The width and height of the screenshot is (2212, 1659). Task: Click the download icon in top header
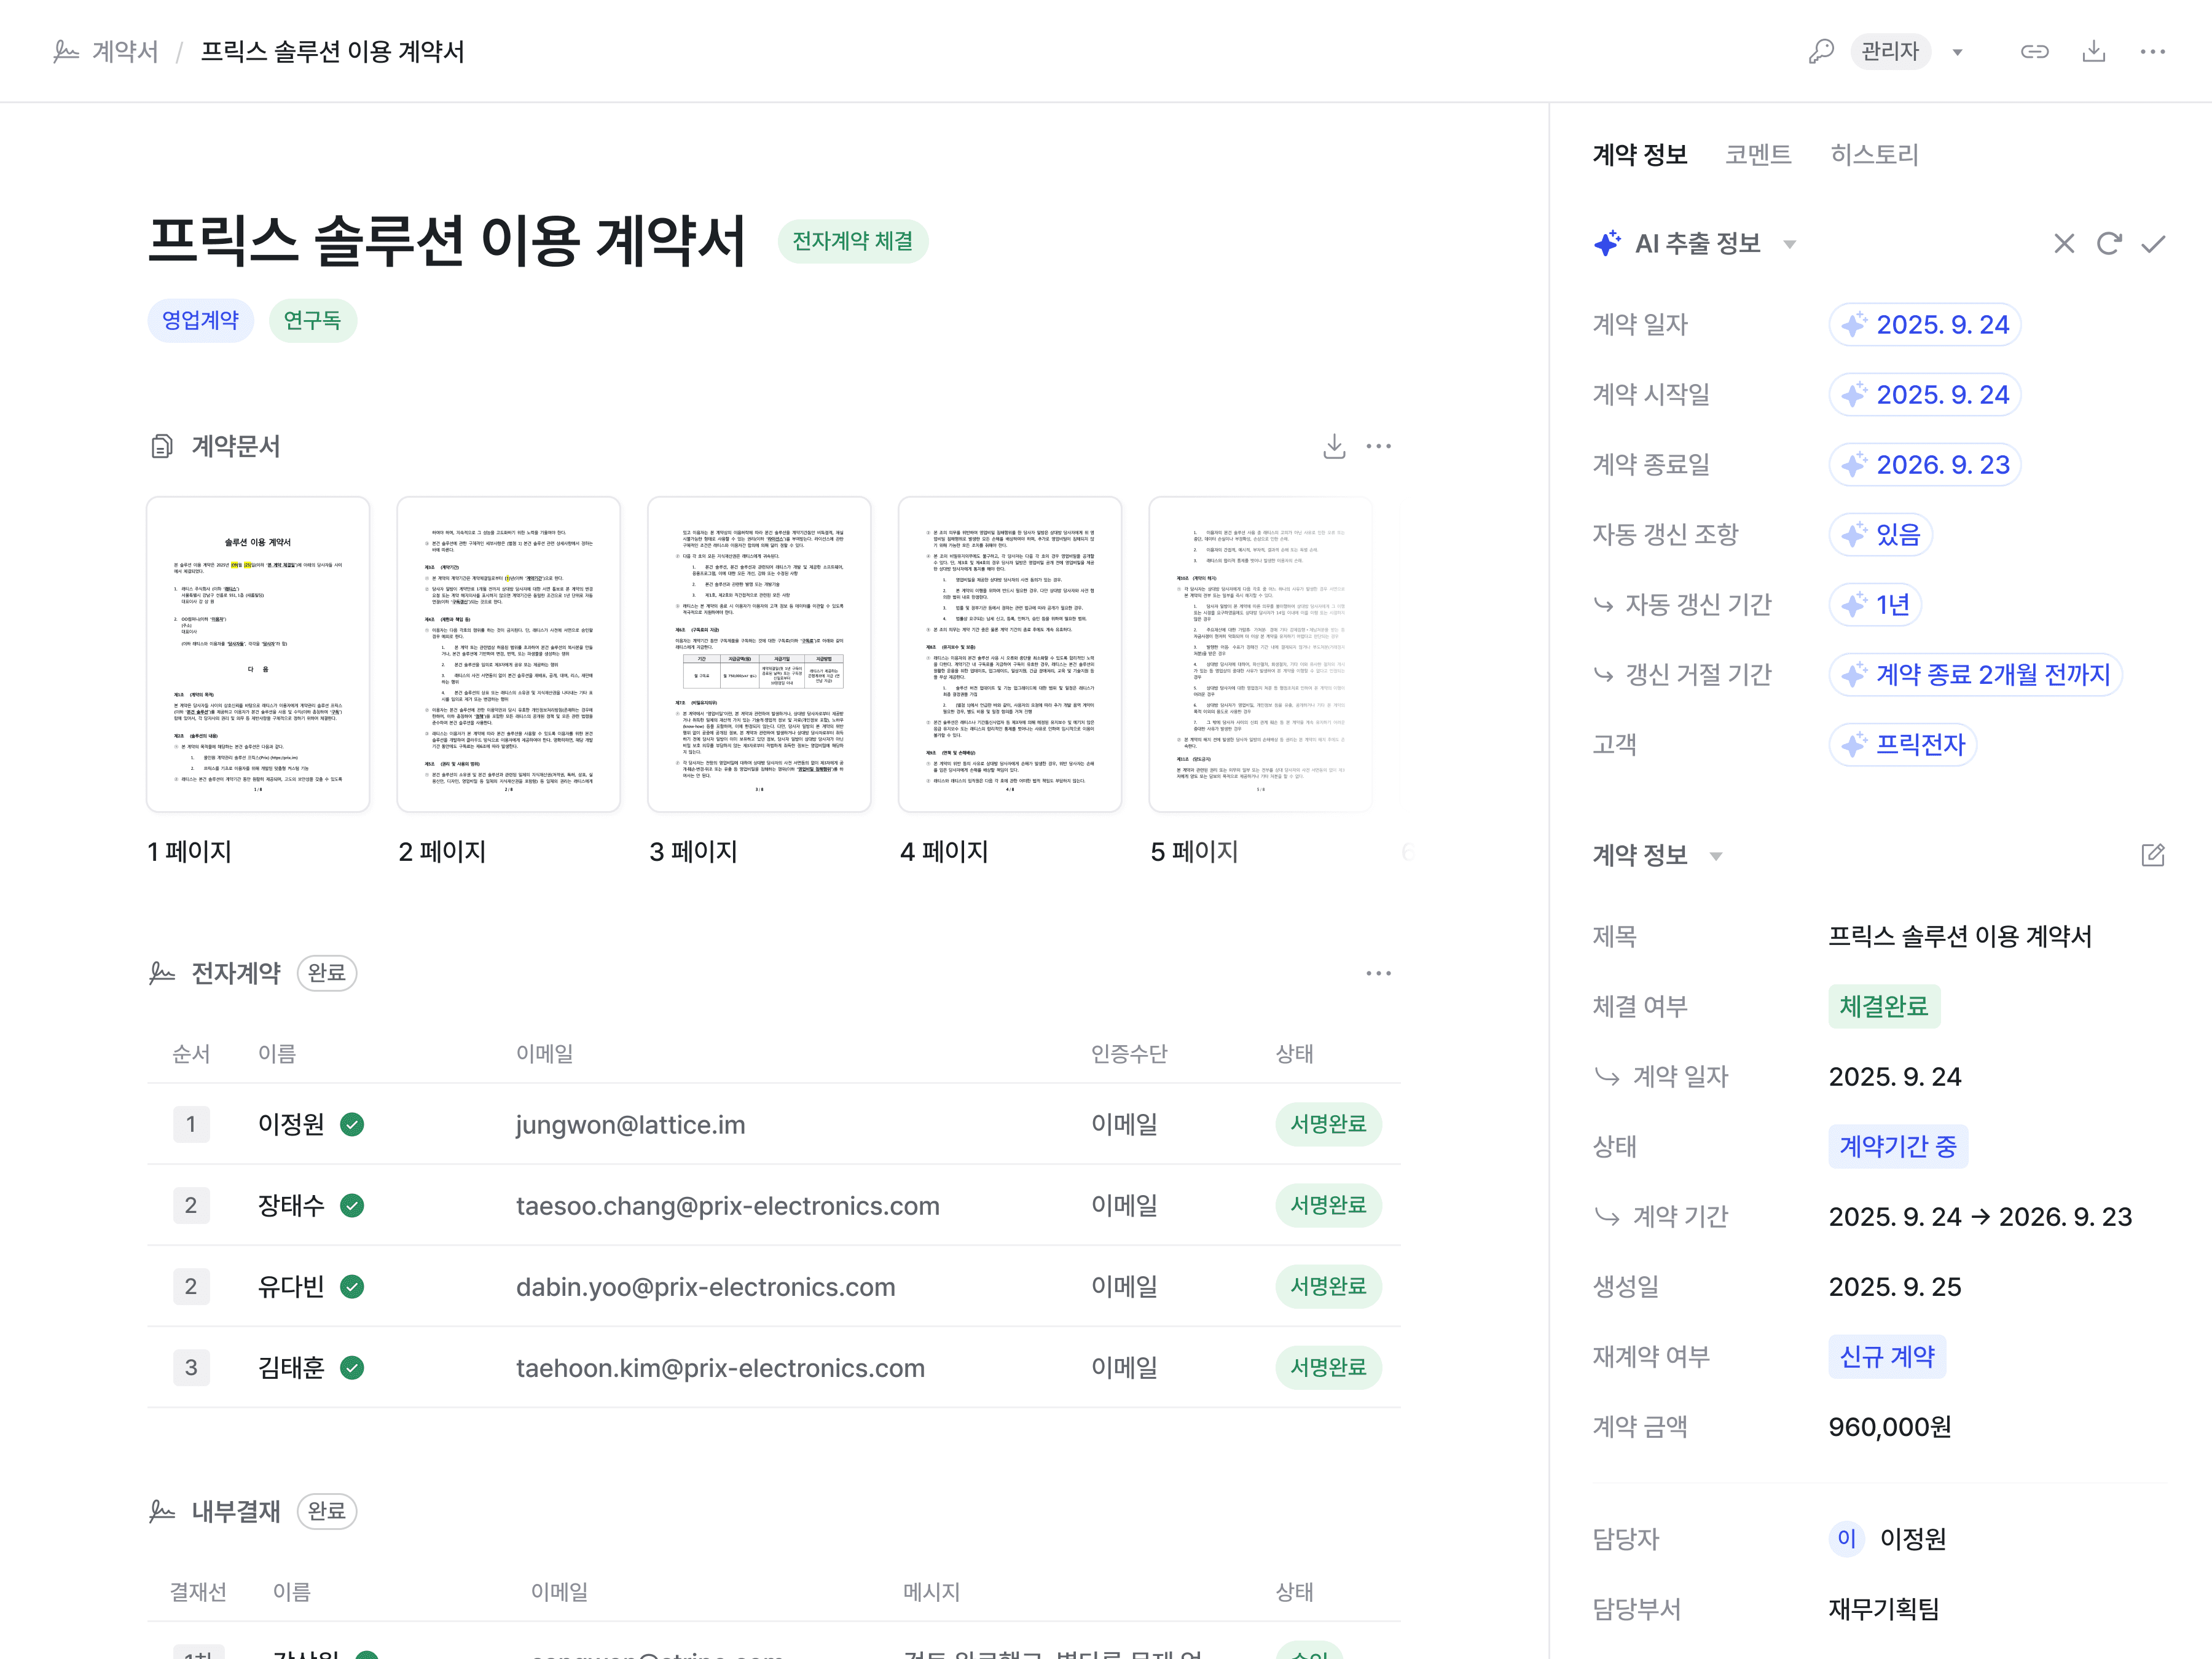pyautogui.click(x=2094, y=51)
